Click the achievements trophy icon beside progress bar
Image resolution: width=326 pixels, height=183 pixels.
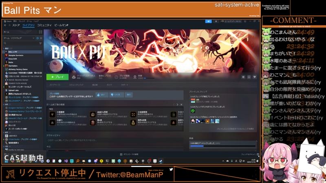point(135,77)
